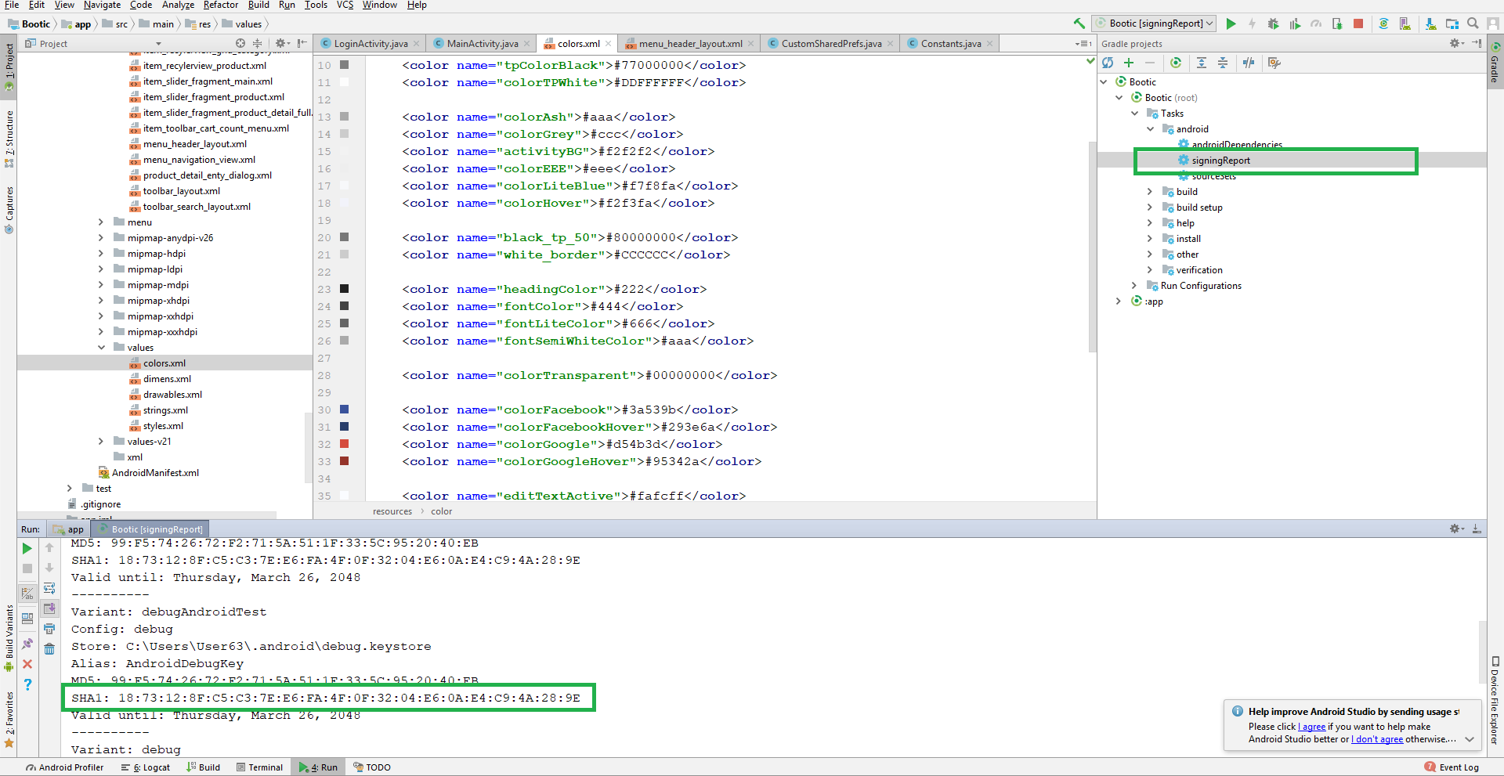This screenshot has width=1504, height=776.
Task: Collapse the values folder in Project tree
Action: tap(101, 348)
